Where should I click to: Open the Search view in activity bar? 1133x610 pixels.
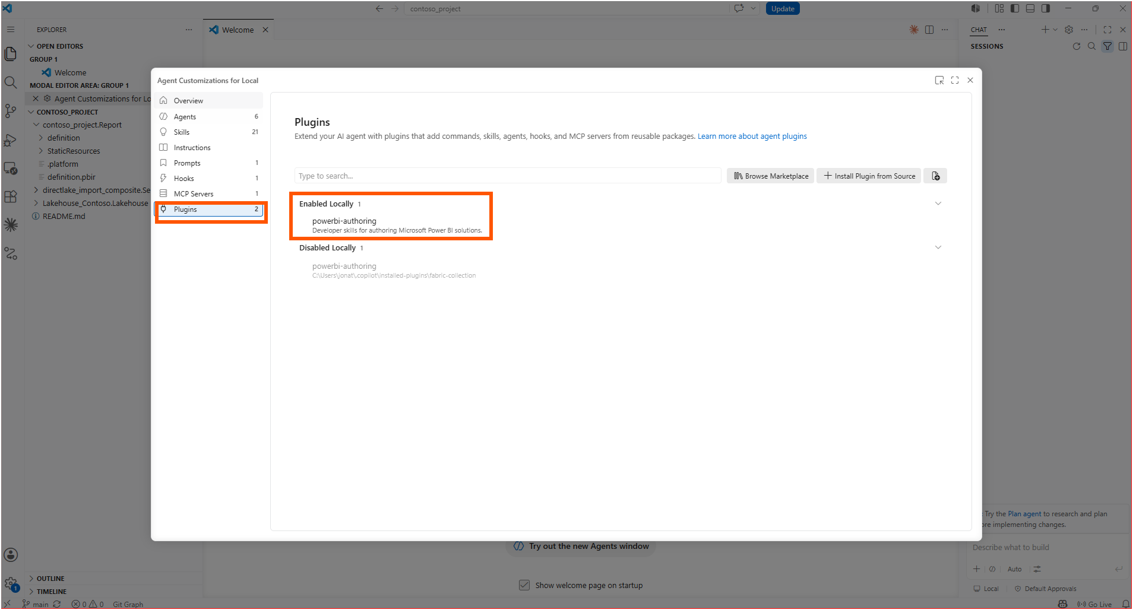pyautogui.click(x=11, y=82)
